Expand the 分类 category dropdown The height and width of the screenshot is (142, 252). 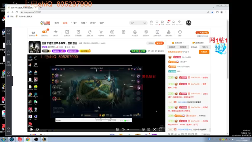(x=74, y=23)
